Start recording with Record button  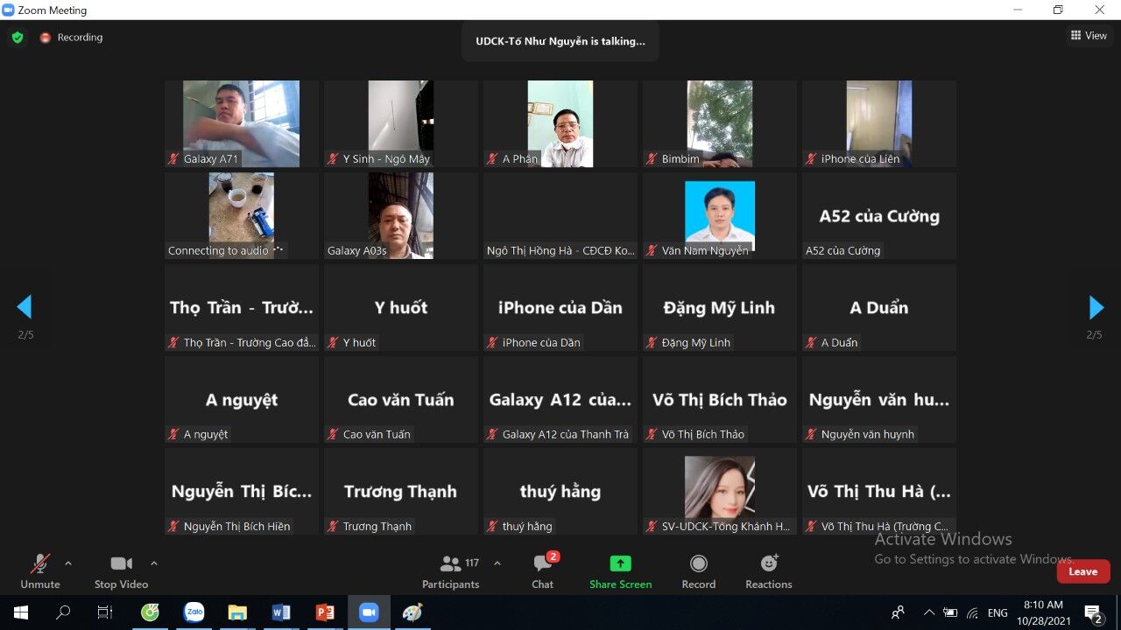click(x=698, y=570)
